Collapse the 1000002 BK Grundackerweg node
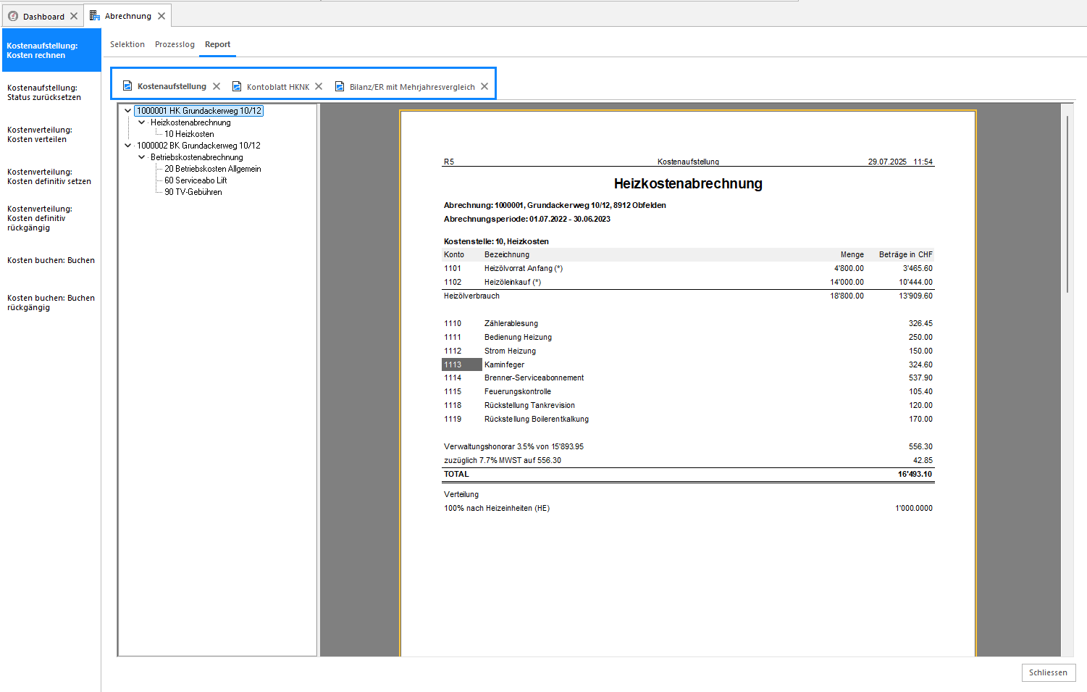 (128, 146)
